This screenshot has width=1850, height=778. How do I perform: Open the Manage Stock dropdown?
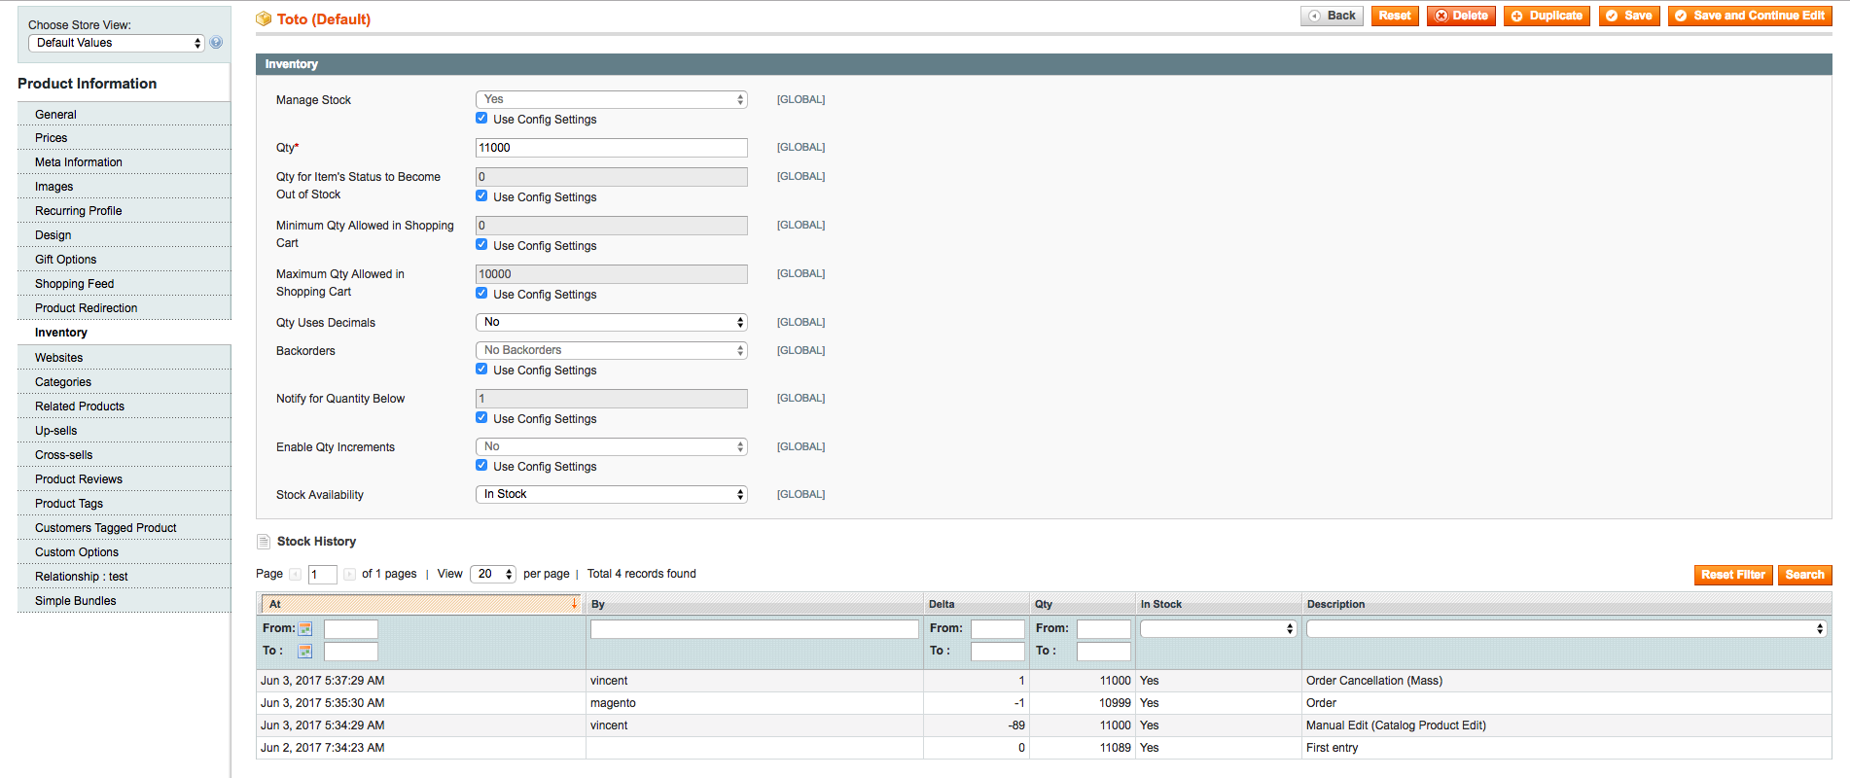click(x=612, y=99)
